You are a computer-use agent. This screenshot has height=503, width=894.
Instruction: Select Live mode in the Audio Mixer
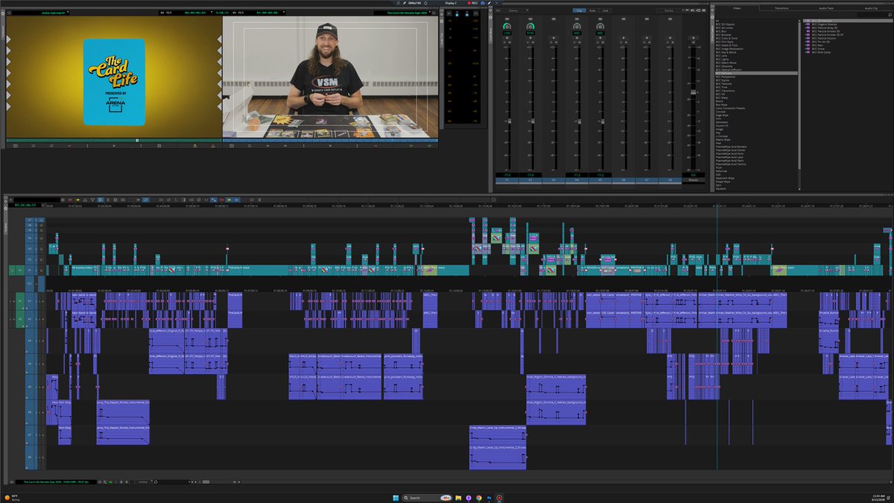tap(605, 10)
